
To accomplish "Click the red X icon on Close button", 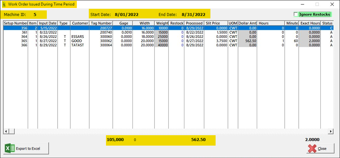I will click(x=312, y=149).
